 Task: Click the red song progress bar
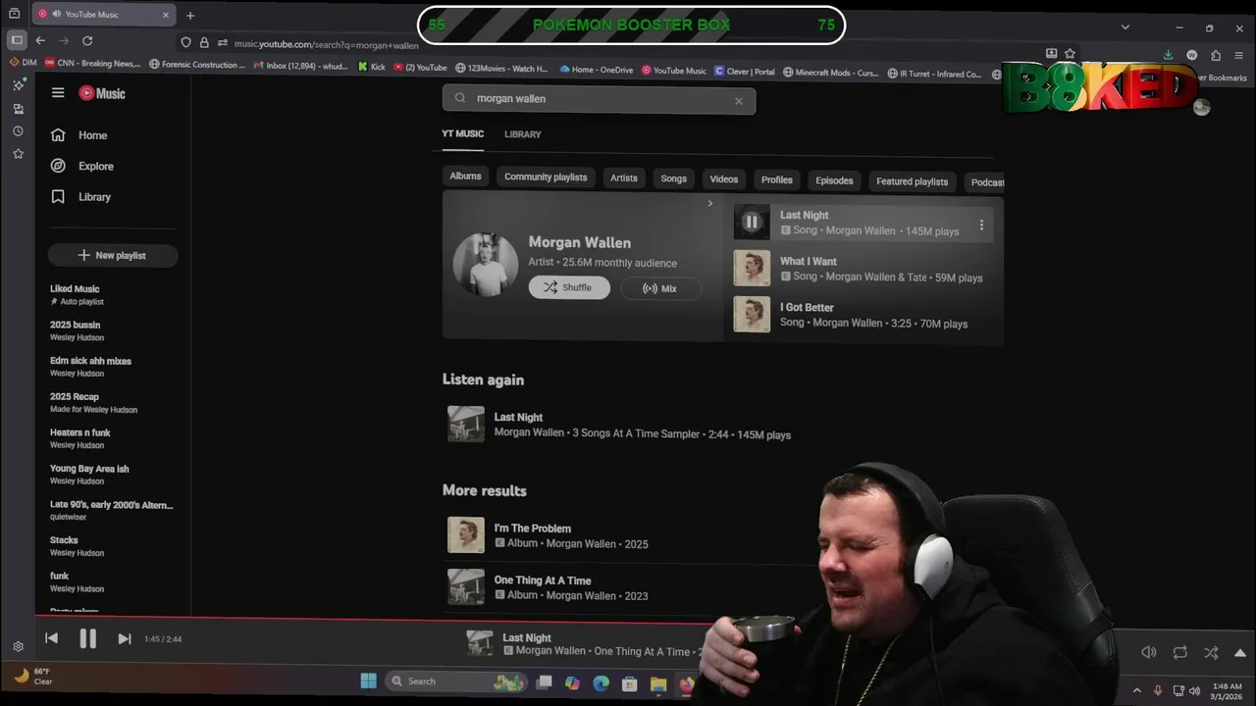point(373,619)
